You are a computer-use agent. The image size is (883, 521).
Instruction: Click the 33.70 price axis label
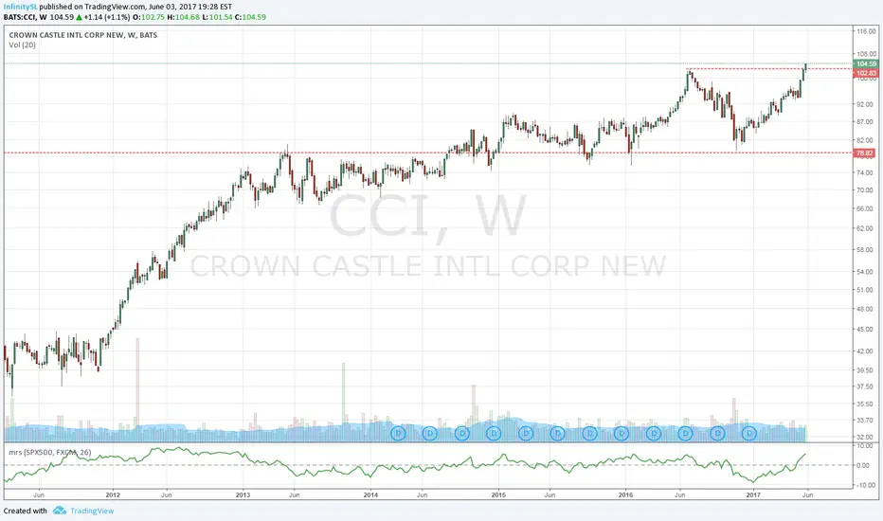pyautogui.click(x=865, y=421)
